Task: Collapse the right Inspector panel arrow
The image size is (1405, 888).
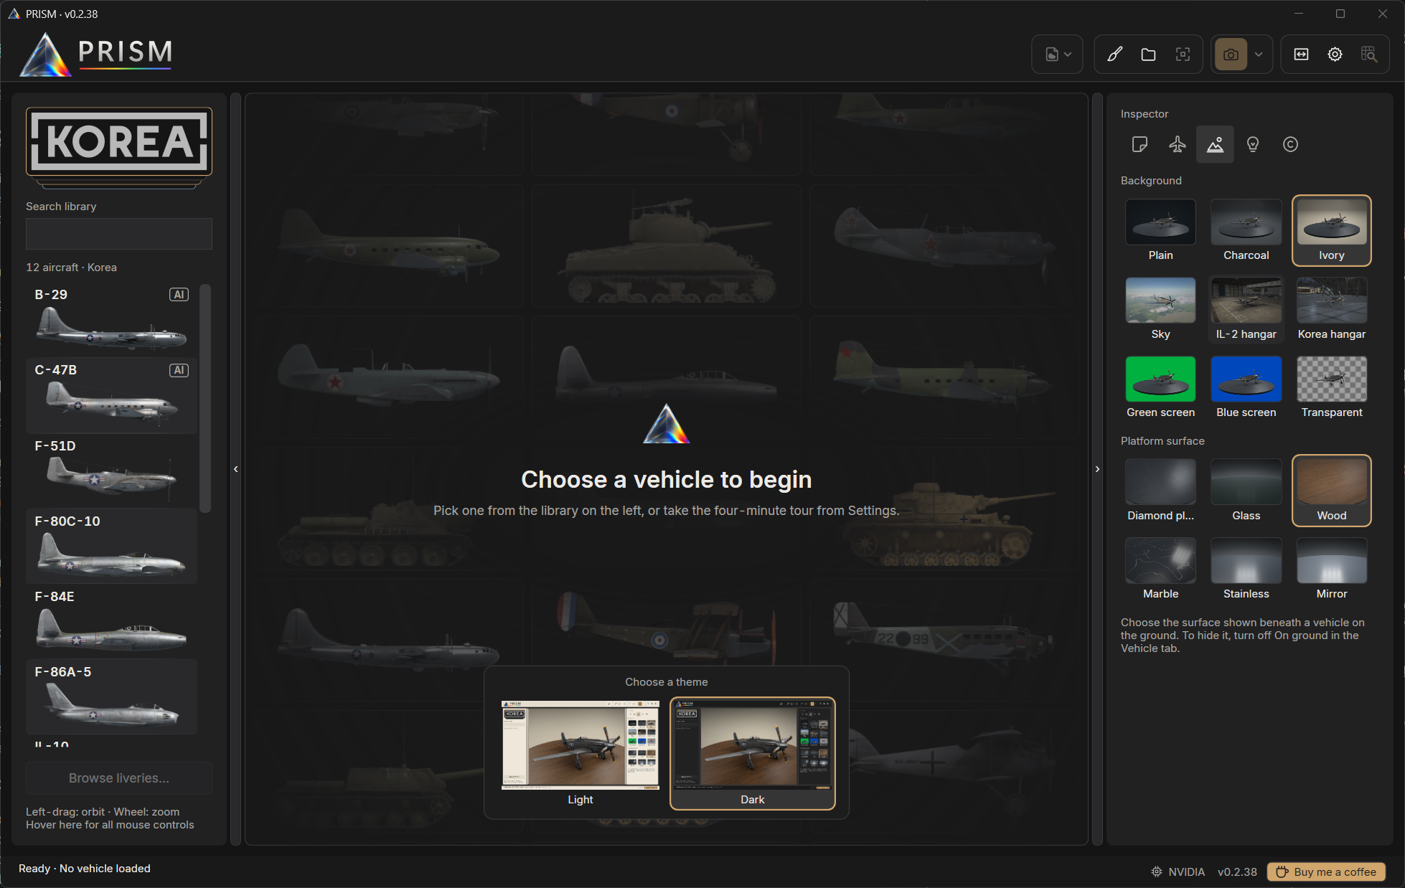Action: point(1097,469)
